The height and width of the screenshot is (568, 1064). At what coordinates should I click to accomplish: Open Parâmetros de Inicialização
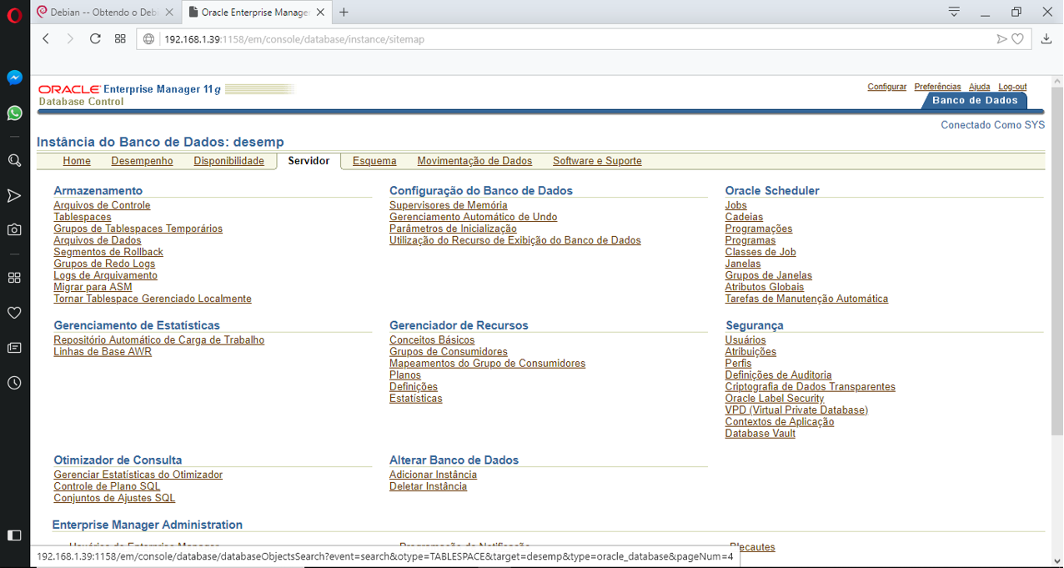tap(453, 229)
